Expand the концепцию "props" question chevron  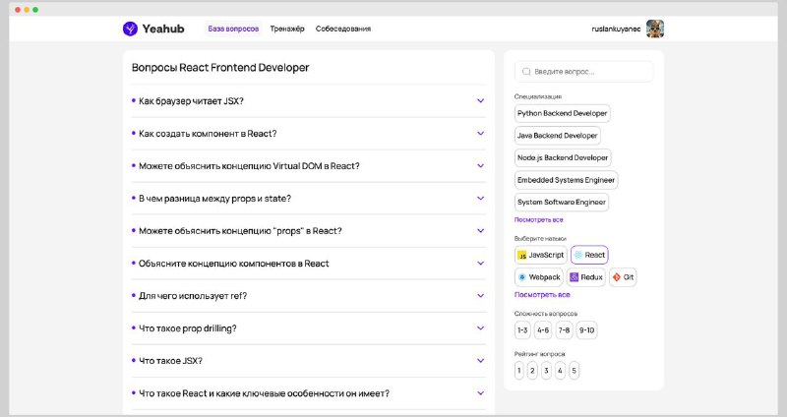tap(480, 231)
